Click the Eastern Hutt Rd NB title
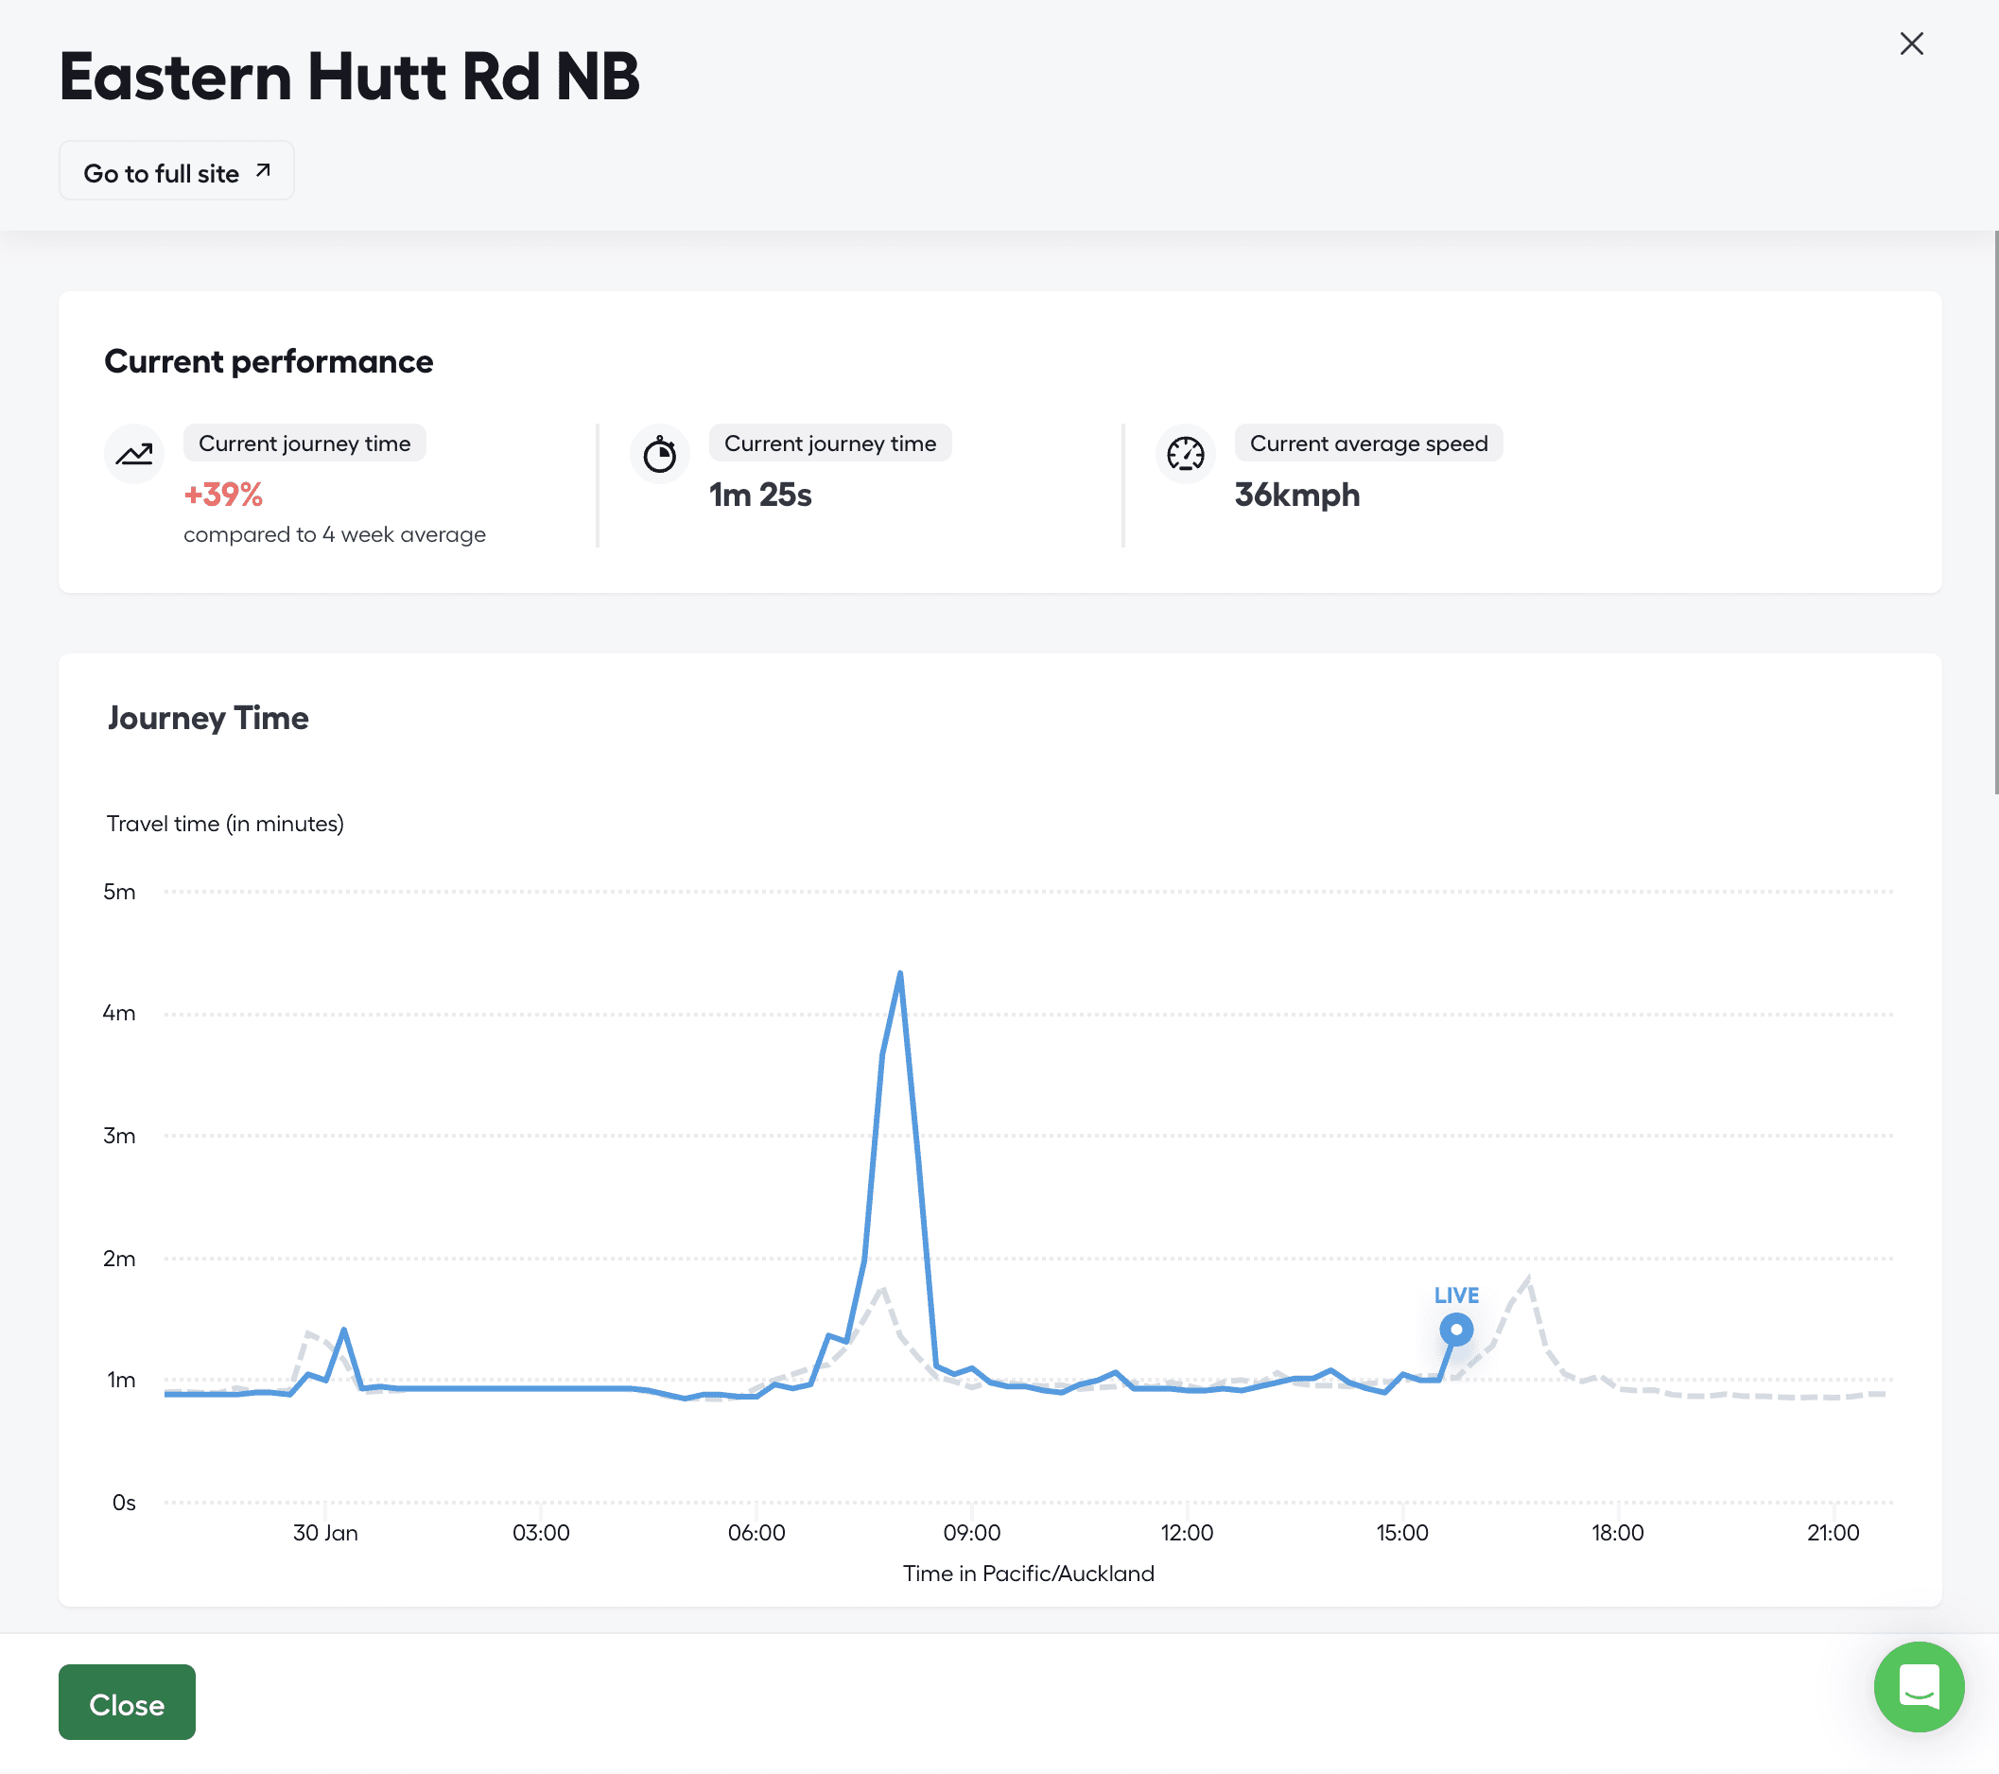This screenshot has width=1999, height=1774. [x=349, y=77]
